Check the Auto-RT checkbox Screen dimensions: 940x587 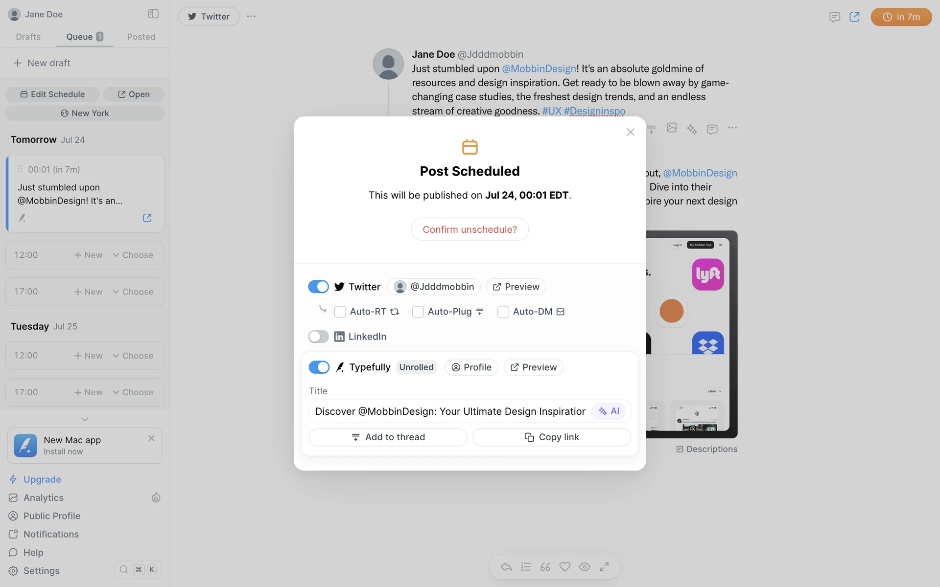pos(340,312)
